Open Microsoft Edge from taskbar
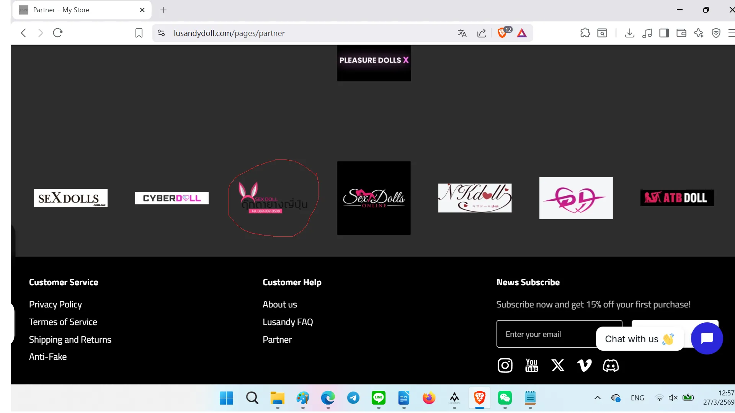The image size is (735, 413). tap(328, 398)
